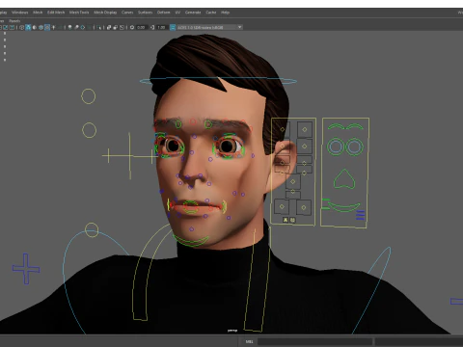The image size is (463, 347).
Task: Select the eyebrows curve in the face GUI panel
Action: [x=345, y=127]
